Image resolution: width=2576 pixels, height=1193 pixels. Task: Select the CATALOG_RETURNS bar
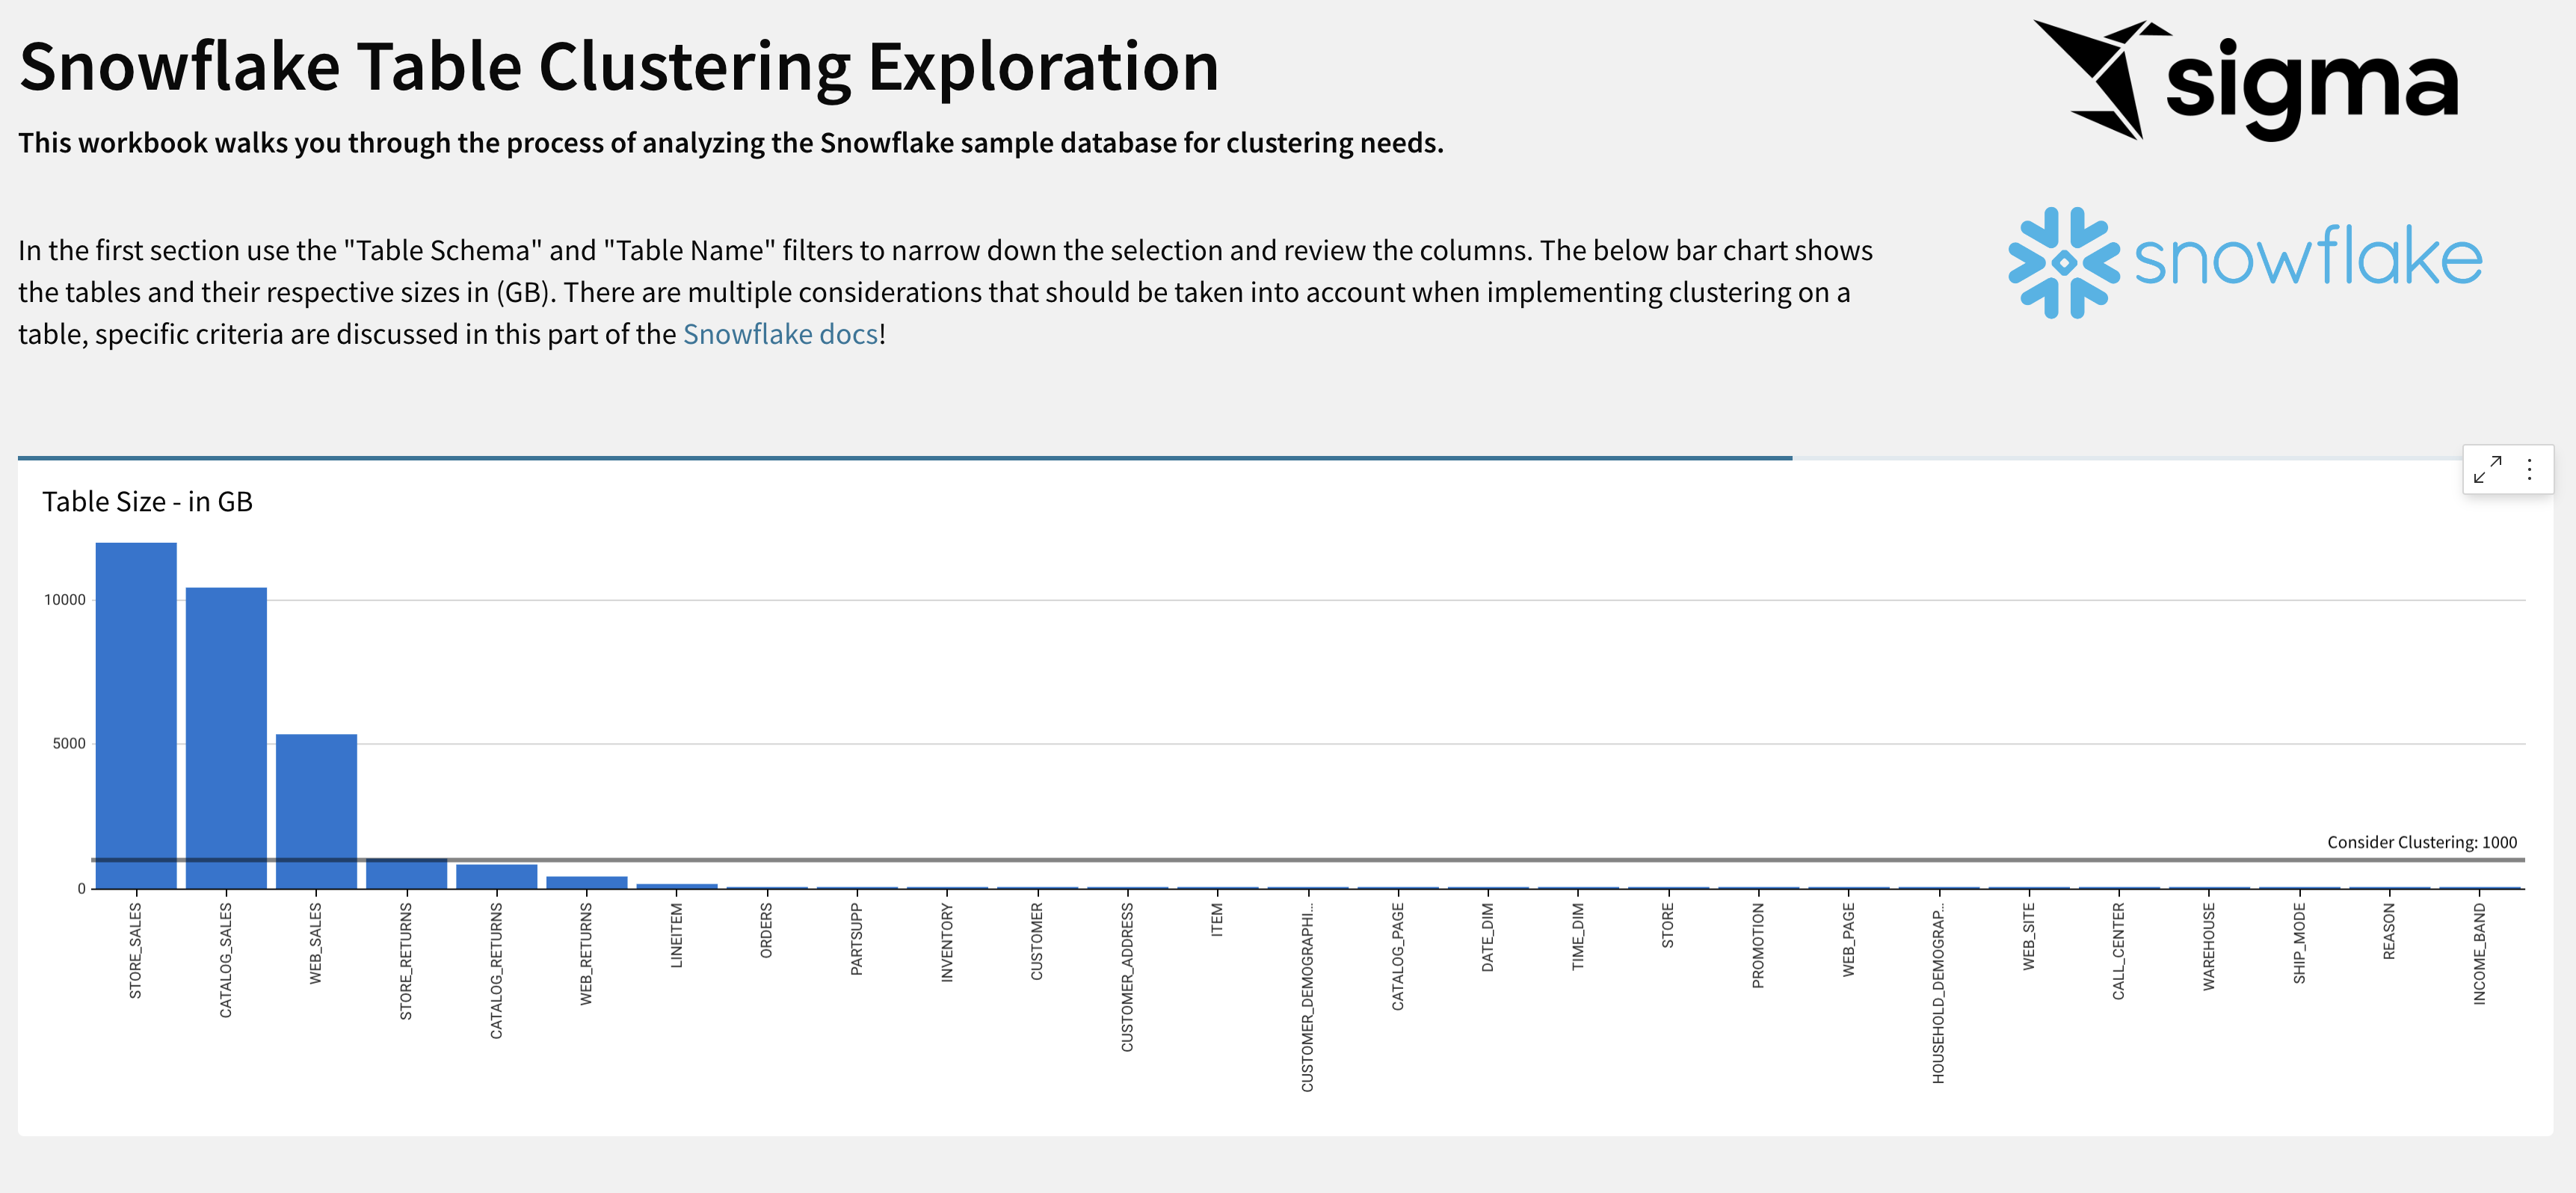[496, 877]
